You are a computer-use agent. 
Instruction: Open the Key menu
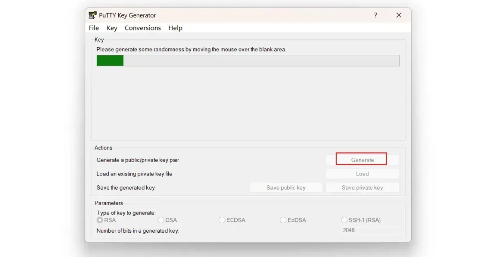(112, 28)
